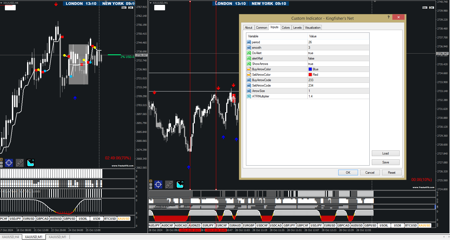The height and width of the screenshot is (240, 450).
Task: Confirm the dialog with OK
Action: click(348, 173)
